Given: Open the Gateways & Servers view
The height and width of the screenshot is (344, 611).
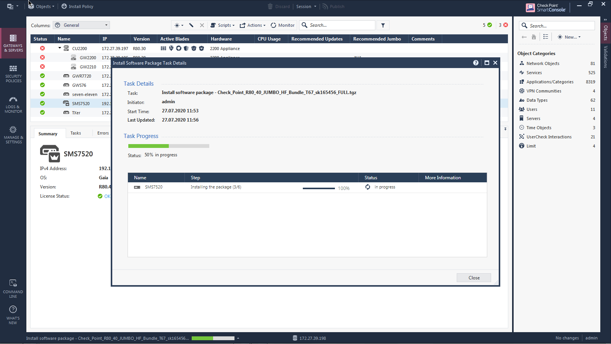Looking at the screenshot, I should coord(13,43).
